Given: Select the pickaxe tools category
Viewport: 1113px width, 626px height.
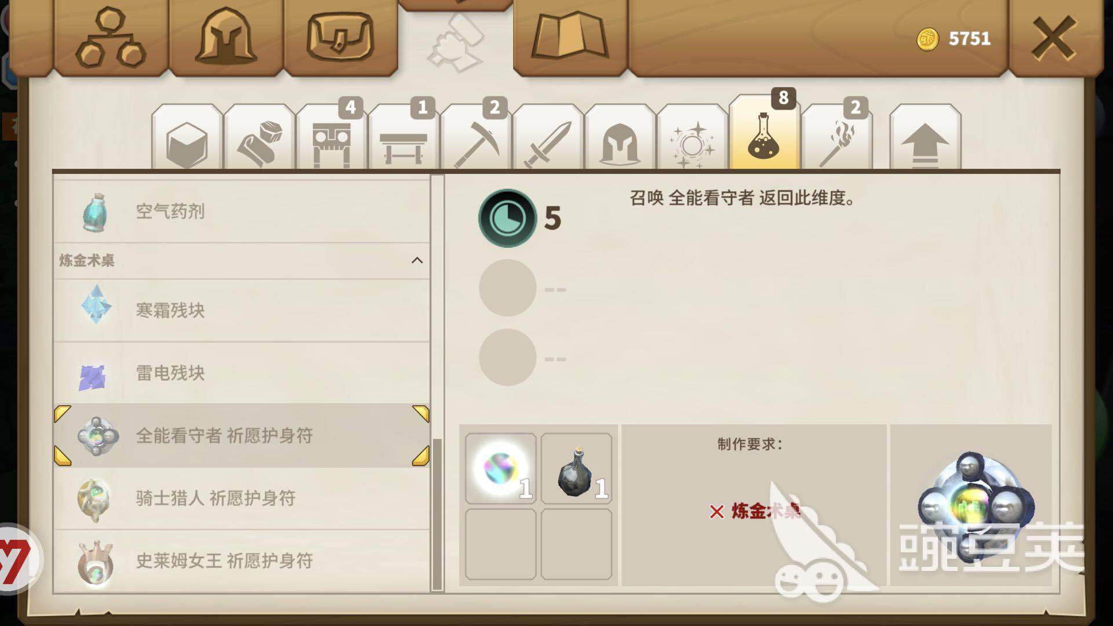Looking at the screenshot, I should [x=476, y=138].
